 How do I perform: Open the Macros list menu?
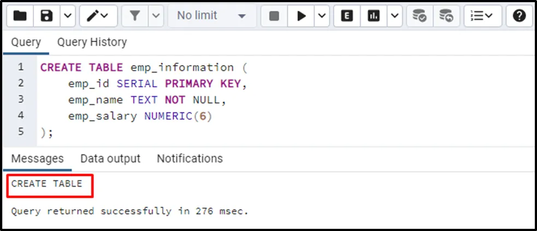482,16
